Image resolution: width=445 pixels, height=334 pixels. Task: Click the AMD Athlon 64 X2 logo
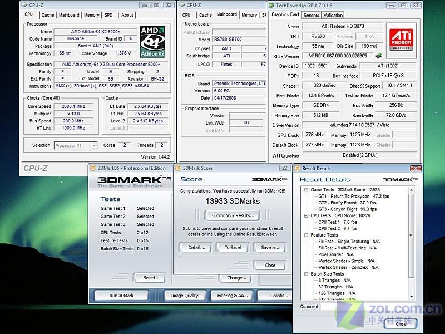point(152,42)
